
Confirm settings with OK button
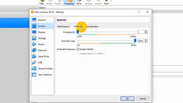pos(128,98)
